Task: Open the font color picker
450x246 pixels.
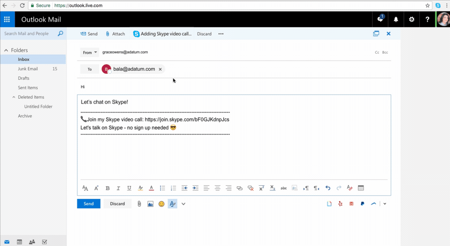Action: click(x=151, y=188)
